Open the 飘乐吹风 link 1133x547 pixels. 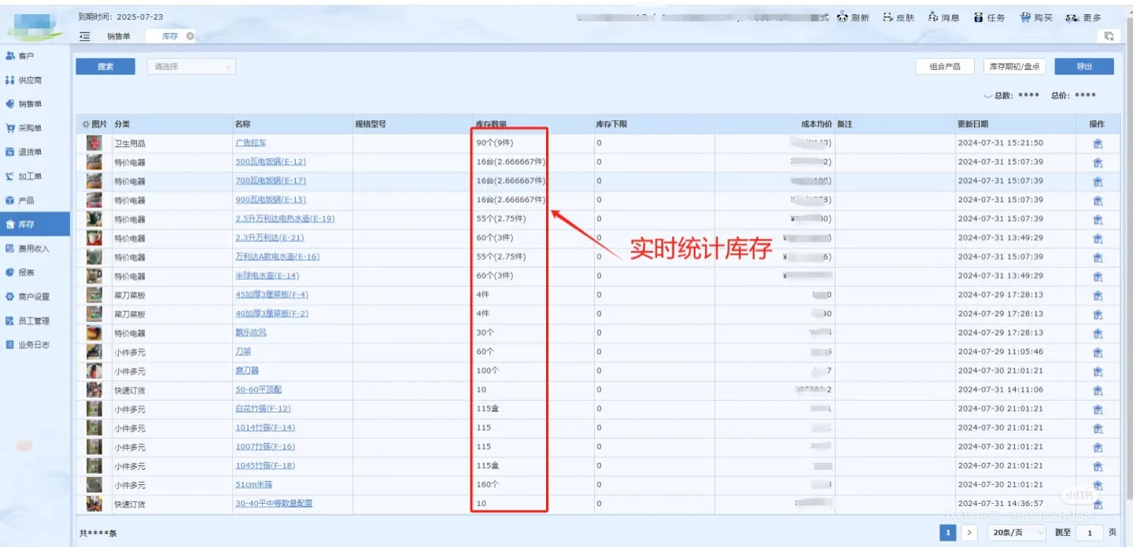[x=251, y=332]
